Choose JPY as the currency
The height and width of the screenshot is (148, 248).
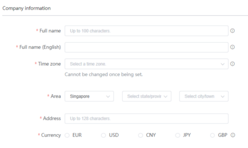178,135
